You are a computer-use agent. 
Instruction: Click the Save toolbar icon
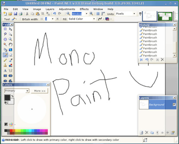16,13
